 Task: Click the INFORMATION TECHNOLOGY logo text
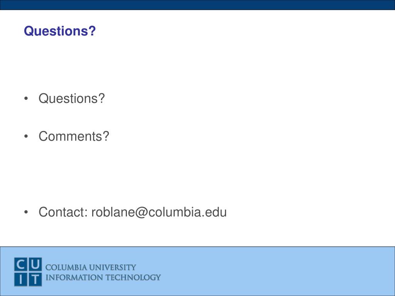103,277
